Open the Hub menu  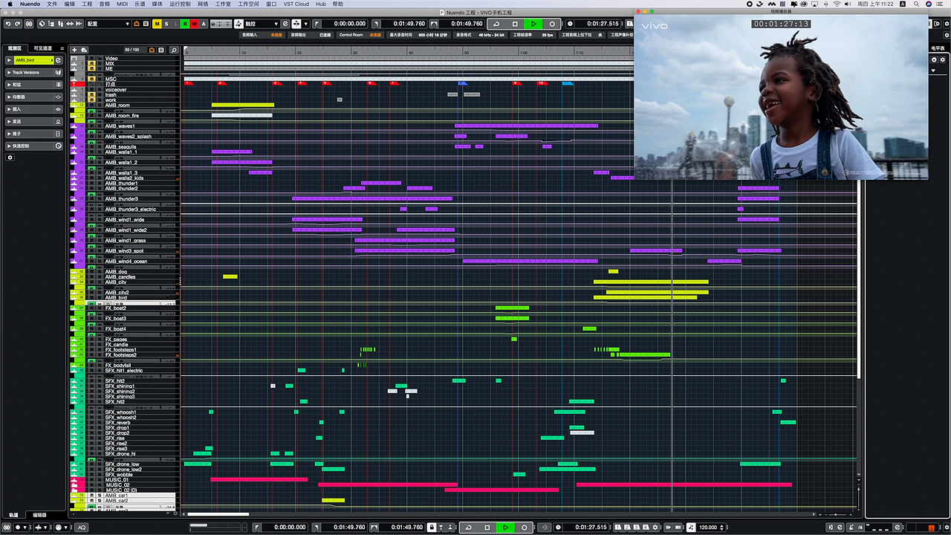[321, 4]
